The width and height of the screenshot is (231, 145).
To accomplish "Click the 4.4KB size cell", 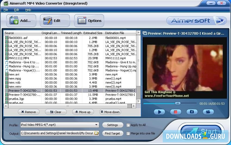I will pos(93,83).
